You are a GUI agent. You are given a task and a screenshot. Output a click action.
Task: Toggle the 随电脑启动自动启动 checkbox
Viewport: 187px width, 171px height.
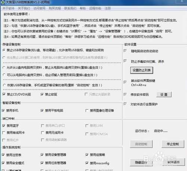[x=125, y=51]
